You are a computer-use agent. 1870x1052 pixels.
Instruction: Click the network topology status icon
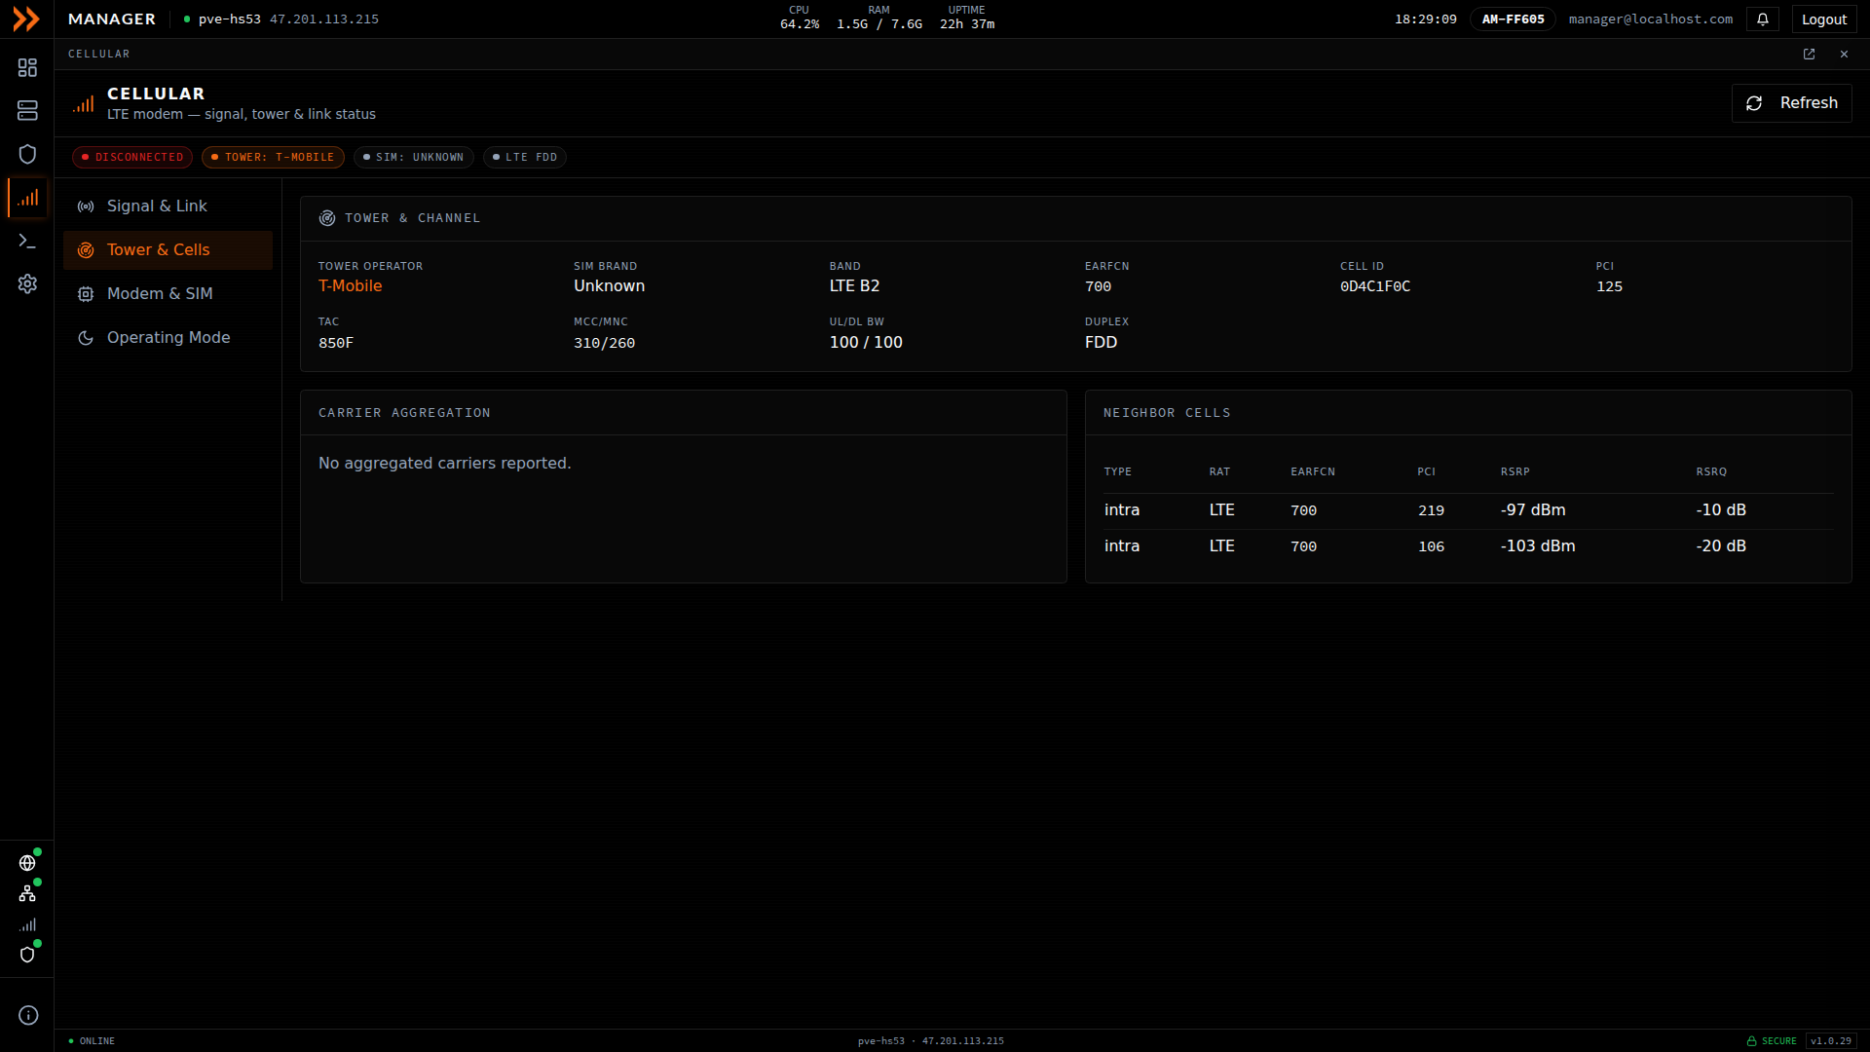[x=27, y=893]
